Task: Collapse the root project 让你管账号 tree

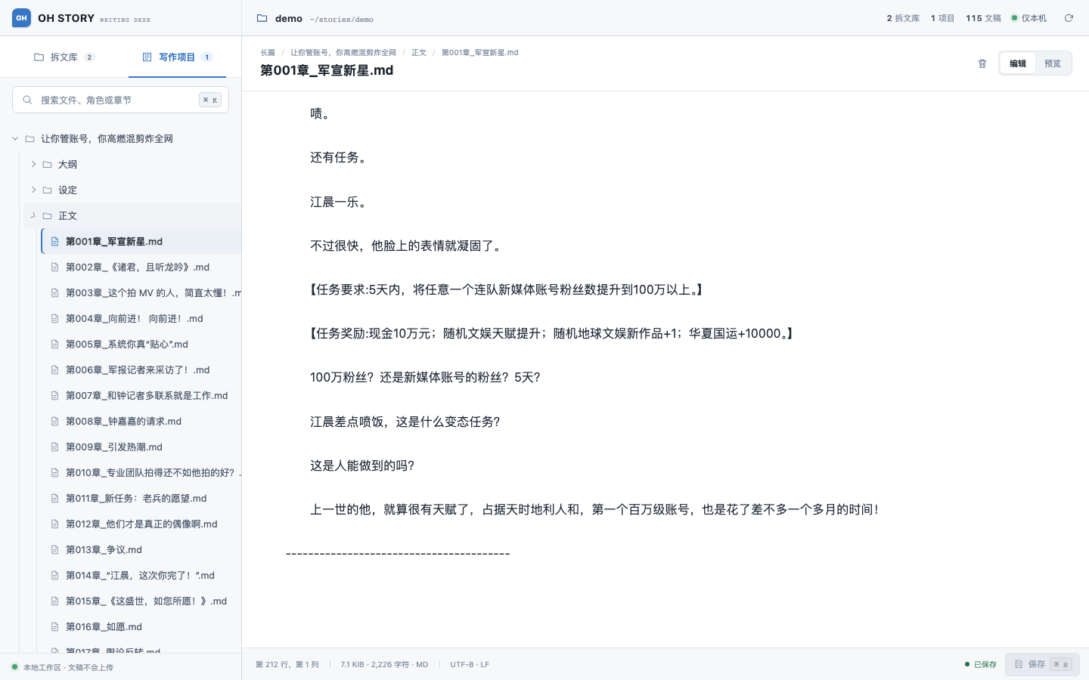Action: (x=15, y=138)
